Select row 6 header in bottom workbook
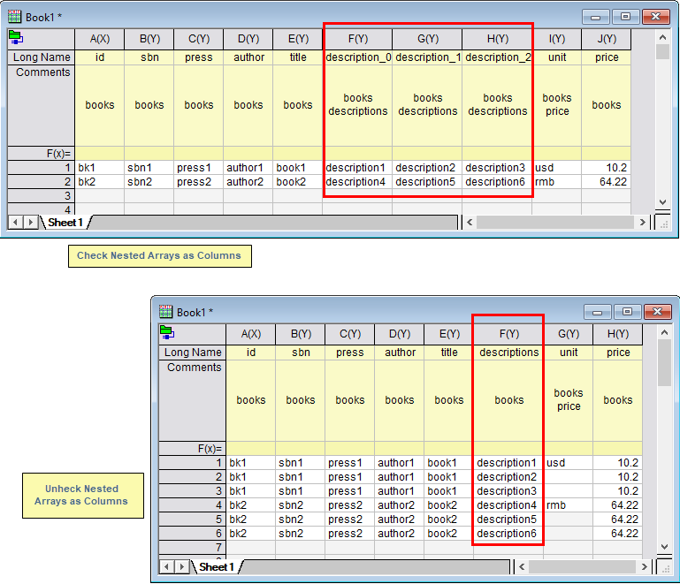Viewport: 680px width, 584px height. pyautogui.click(x=192, y=534)
